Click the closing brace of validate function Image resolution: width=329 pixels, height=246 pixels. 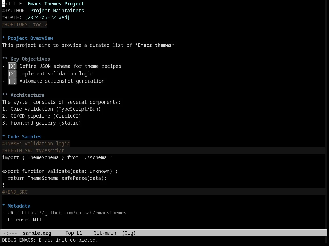click(4, 185)
